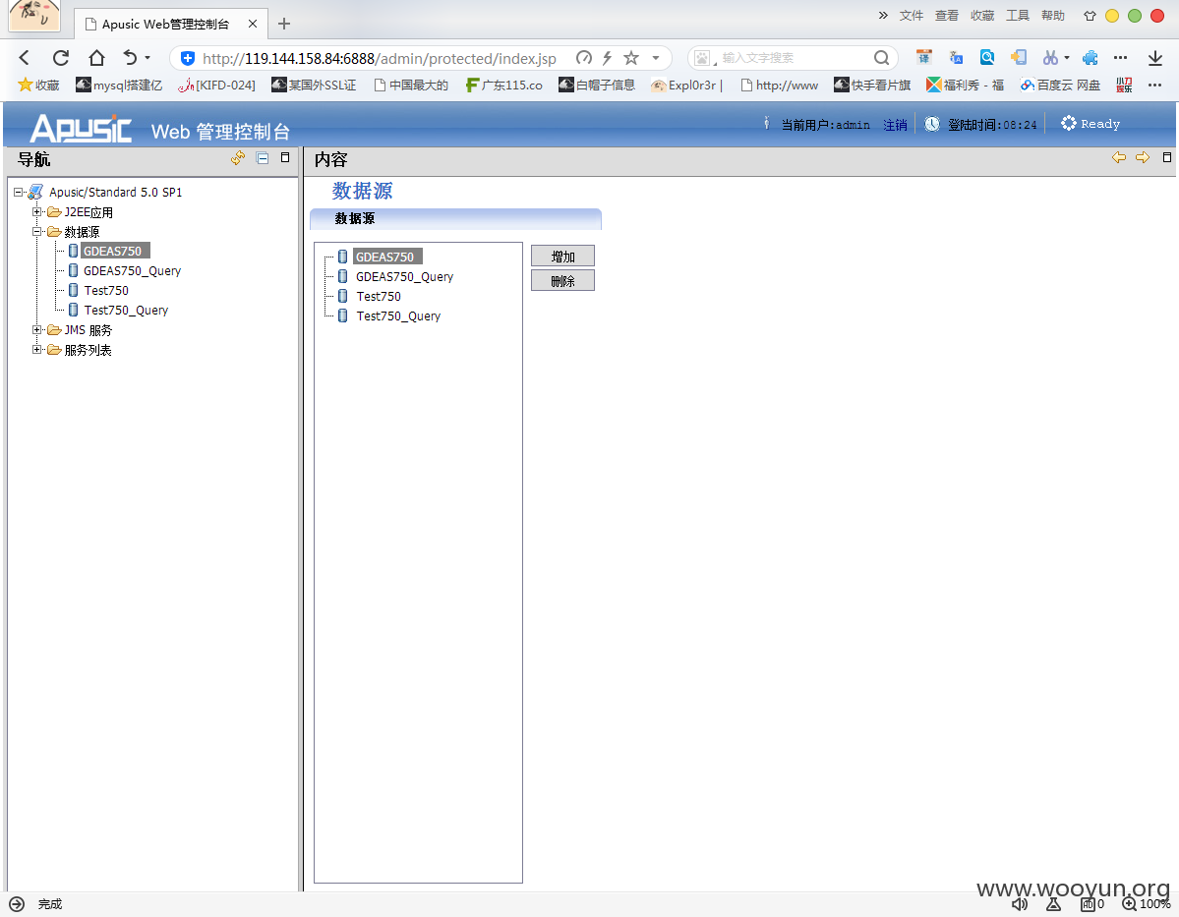Image resolution: width=1179 pixels, height=917 pixels.
Task: Click the browser undo/restore tab icon
Action: (130, 58)
